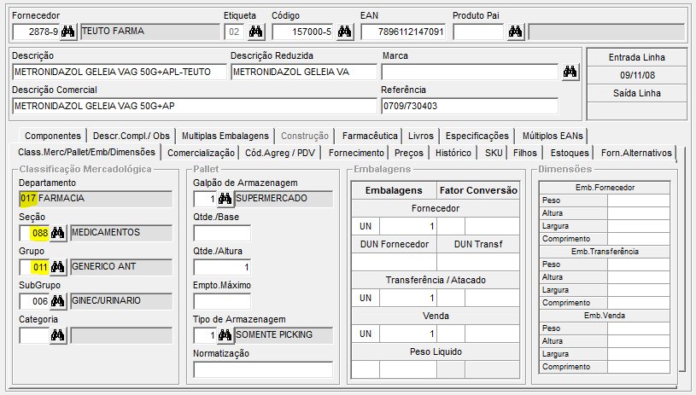Click the Referência field 0709/730403
696x395 pixels.
(x=470, y=106)
